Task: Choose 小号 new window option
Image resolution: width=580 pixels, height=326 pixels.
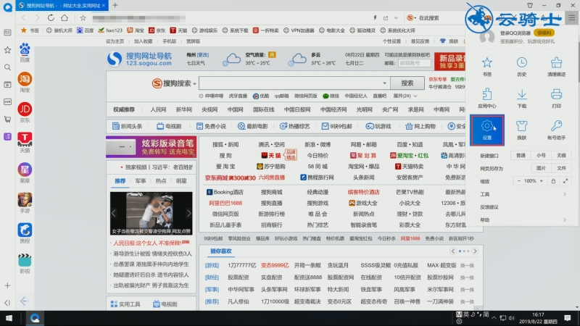Action: click(541, 156)
